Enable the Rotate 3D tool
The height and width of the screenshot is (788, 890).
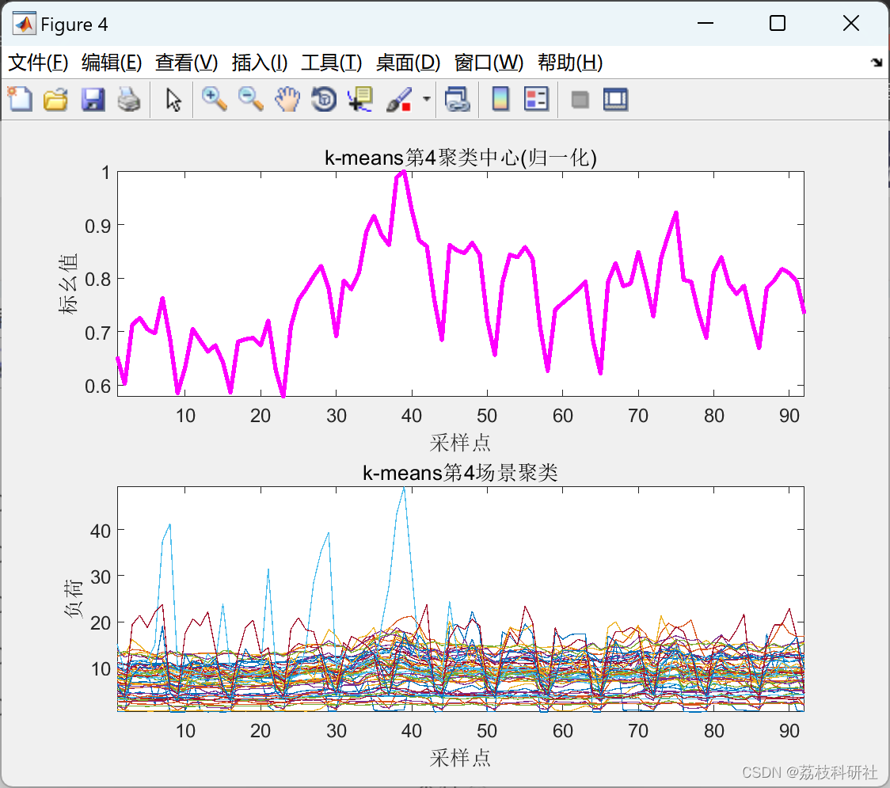tap(324, 99)
